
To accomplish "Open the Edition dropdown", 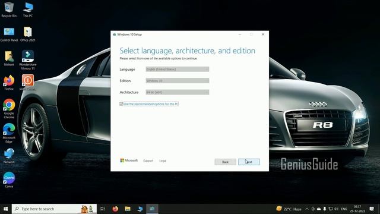I will point(177,81).
